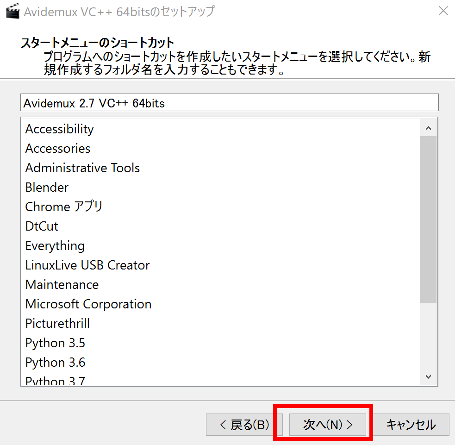Close the Avidemux setup window
The height and width of the screenshot is (445, 455).
click(x=443, y=11)
